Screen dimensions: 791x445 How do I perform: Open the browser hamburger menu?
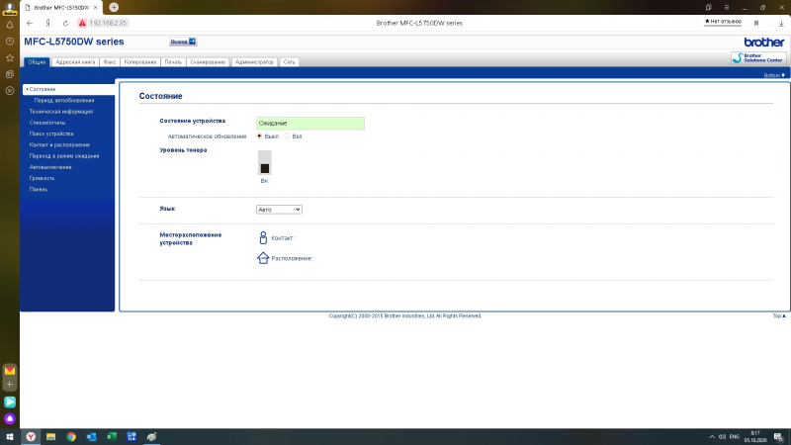pos(725,7)
